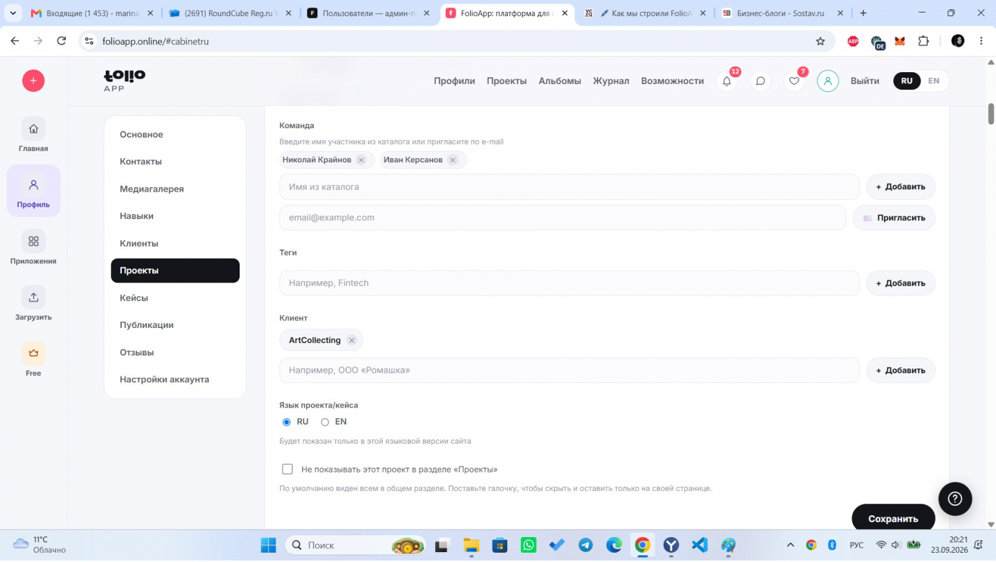This screenshot has width=996, height=562.
Task: Remove Иван Керсанов from team
Action: (453, 160)
